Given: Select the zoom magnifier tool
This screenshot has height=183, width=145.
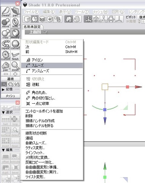Looking at the screenshot, I should point(15,66).
